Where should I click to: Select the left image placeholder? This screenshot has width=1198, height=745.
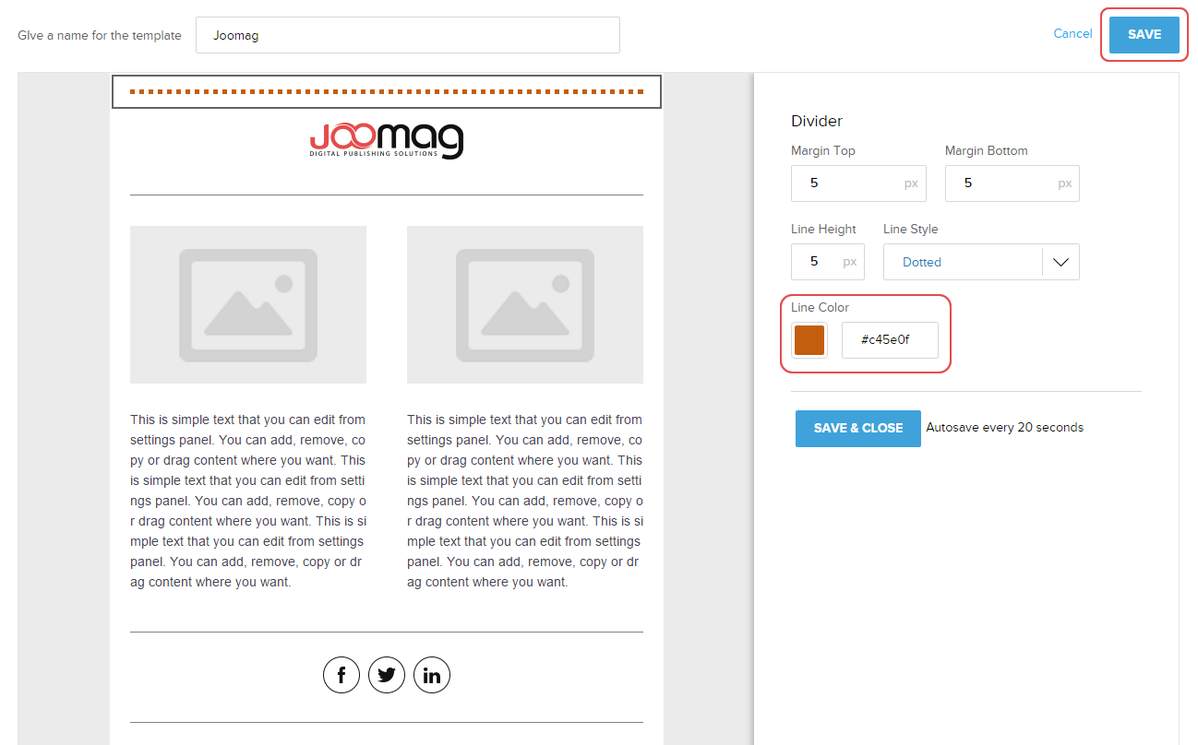pos(248,304)
